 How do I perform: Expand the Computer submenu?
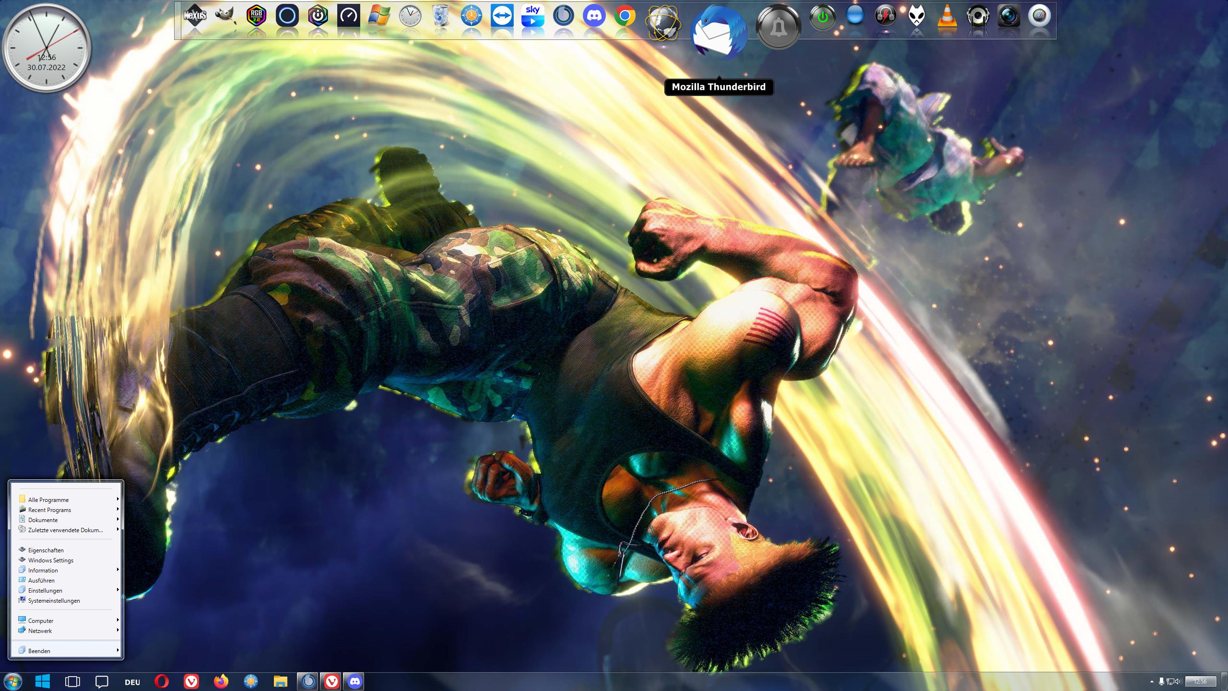click(41, 620)
